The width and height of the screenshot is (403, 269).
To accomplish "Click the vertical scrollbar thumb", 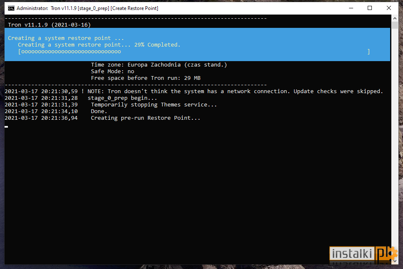I will (395, 25).
